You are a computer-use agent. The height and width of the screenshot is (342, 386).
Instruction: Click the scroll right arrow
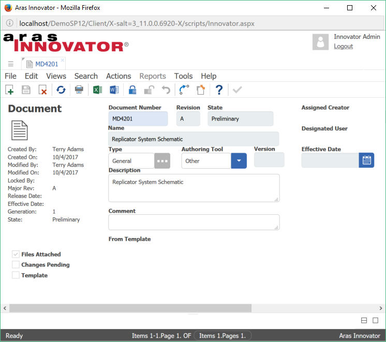coord(381,308)
